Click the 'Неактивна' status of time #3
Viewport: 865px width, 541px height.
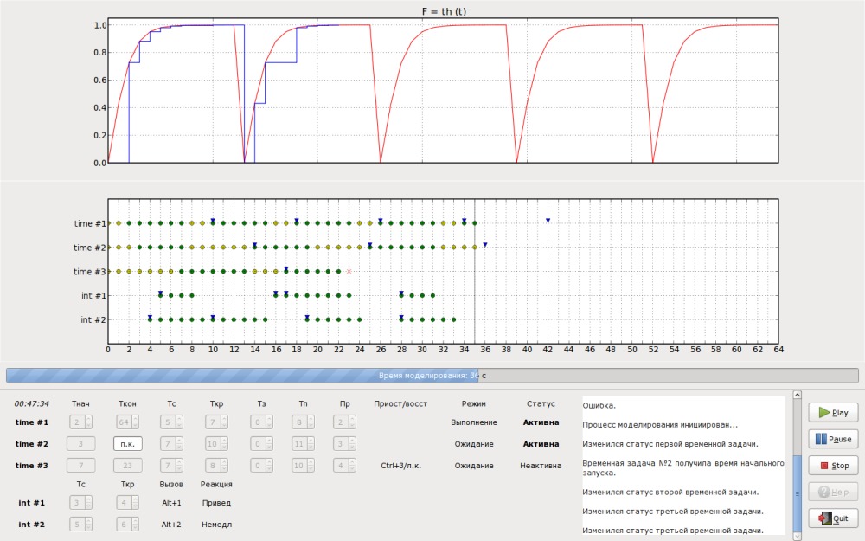click(541, 466)
